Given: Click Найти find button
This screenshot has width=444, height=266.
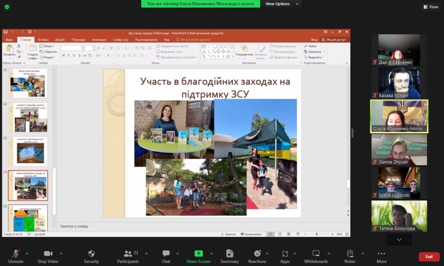Looking at the screenshot, I should 311,46.
